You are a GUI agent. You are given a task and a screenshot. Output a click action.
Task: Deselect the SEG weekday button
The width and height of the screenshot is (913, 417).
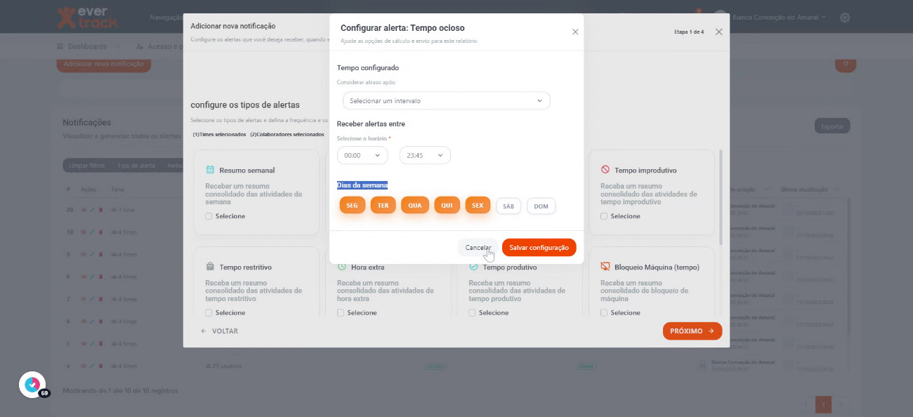(x=352, y=206)
